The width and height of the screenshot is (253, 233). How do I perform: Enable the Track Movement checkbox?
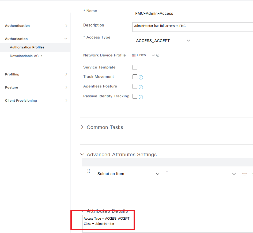click(135, 77)
